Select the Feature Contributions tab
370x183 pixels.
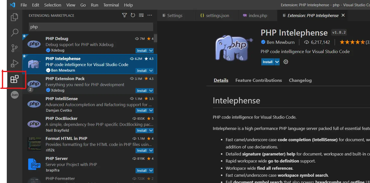[x=259, y=80]
